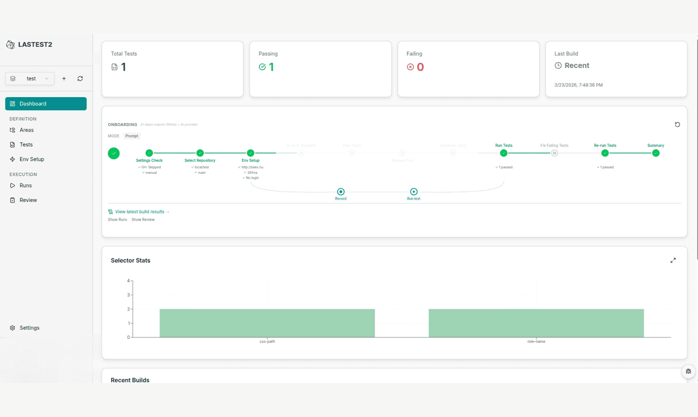Image resolution: width=698 pixels, height=417 pixels.
Task: Click the css-path bar in chart
Action: pyautogui.click(x=267, y=323)
